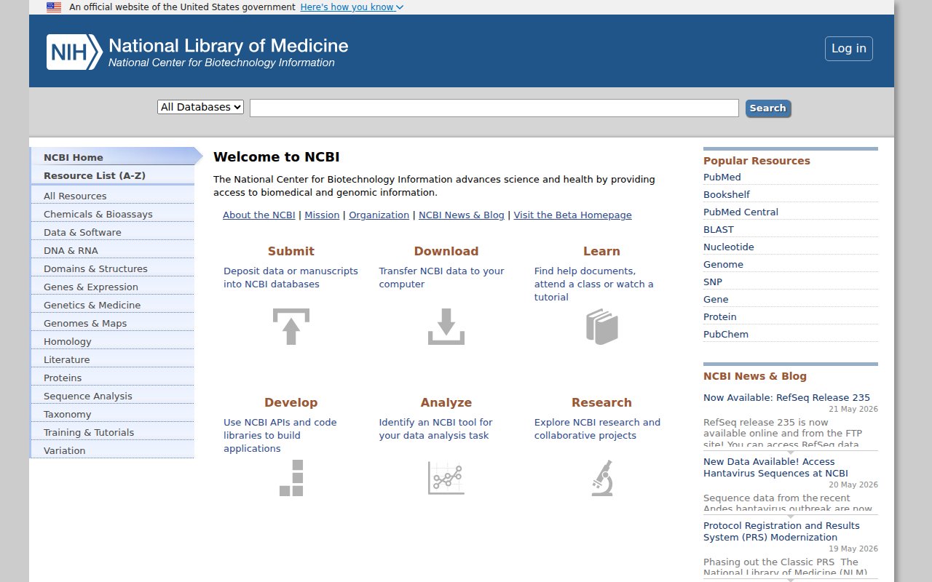
Task: Open Genetics & Medicine category
Action: pos(113,305)
